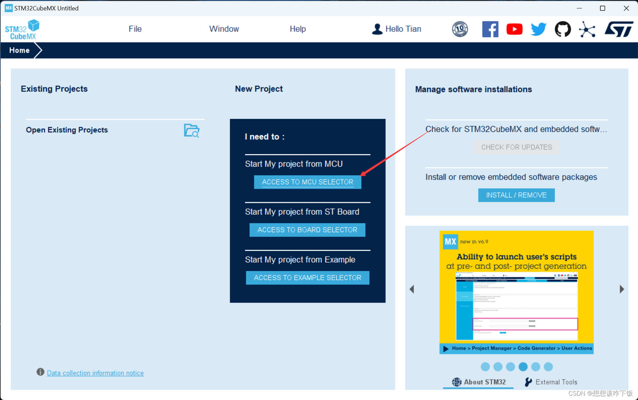Select the third carousel dot

pyautogui.click(x=510, y=367)
